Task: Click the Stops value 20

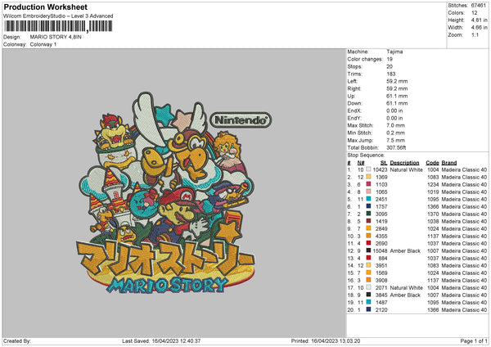Action: 390,66
